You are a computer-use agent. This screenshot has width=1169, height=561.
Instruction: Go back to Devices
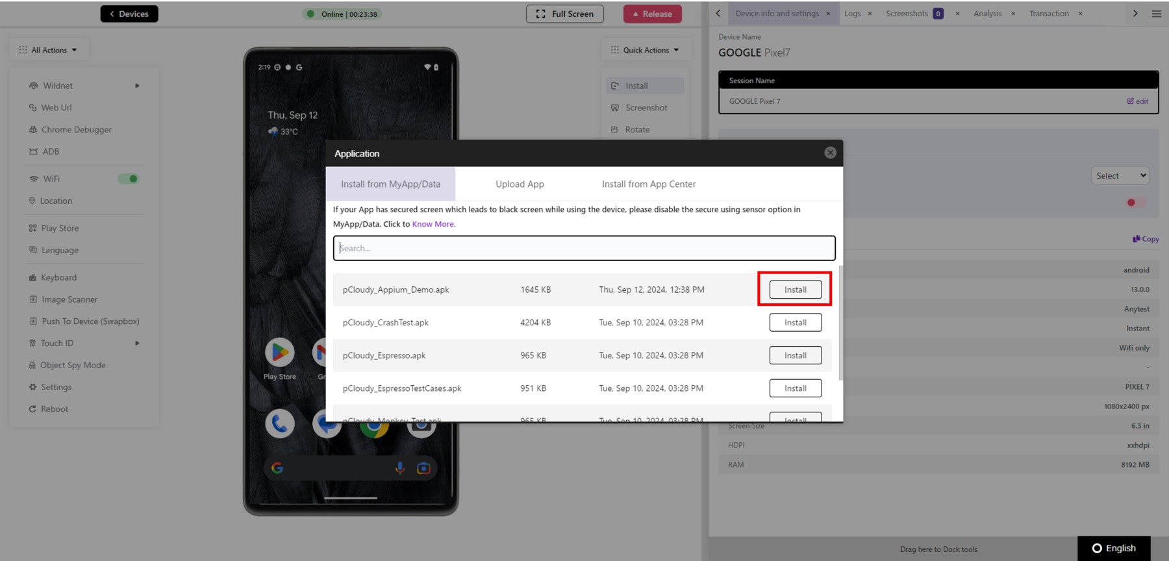pyautogui.click(x=129, y=14)
